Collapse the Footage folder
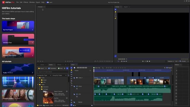Viewport: 190px width, 107px height. (x=40, y=89)
